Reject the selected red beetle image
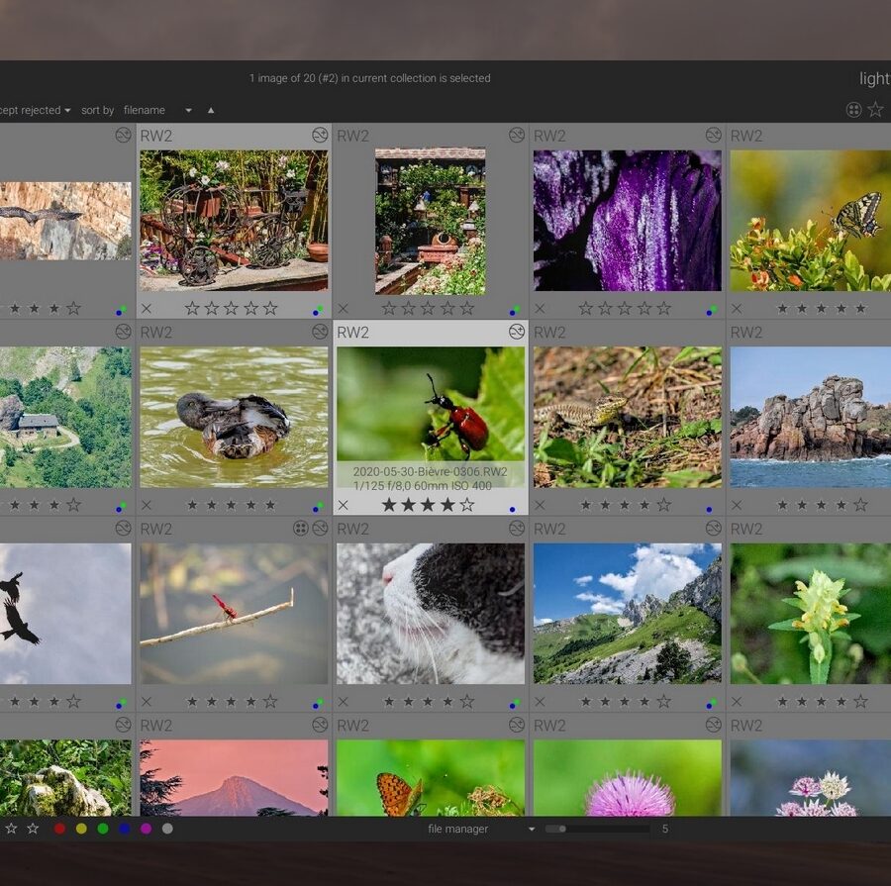The image size is (891, 886). (x=344, y=505)
